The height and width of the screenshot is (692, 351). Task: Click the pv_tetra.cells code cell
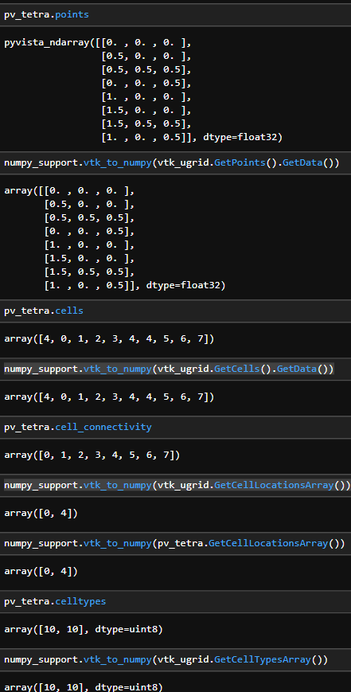pos(175,311)
